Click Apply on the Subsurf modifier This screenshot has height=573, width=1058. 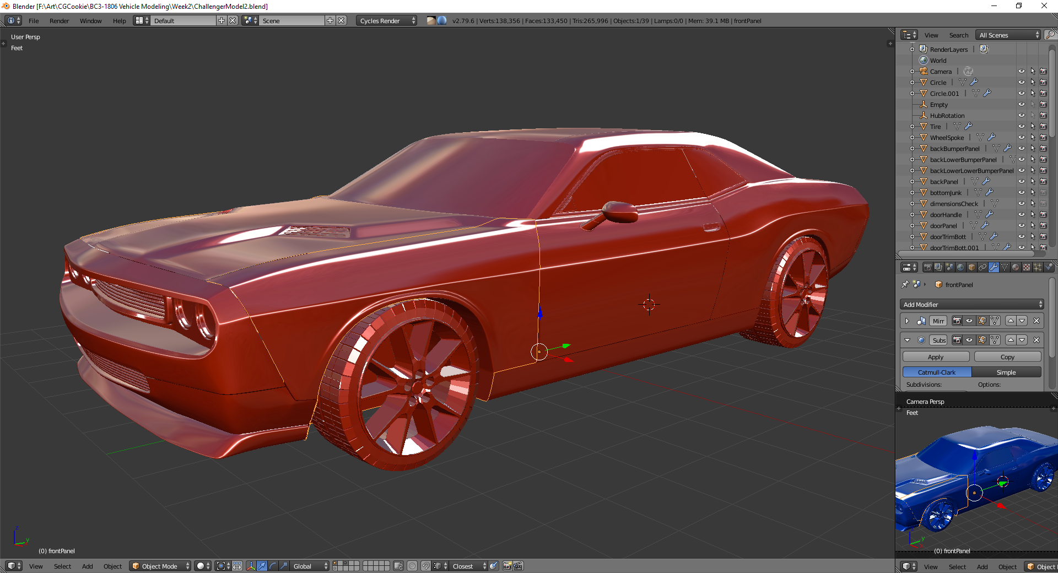[936, 356]
